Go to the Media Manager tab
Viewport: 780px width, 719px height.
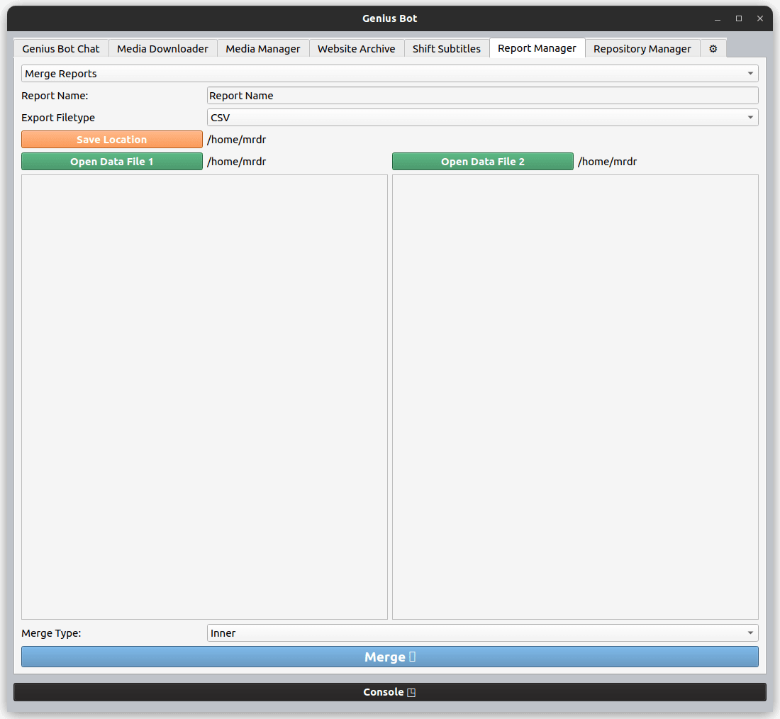tap(263, 49)
